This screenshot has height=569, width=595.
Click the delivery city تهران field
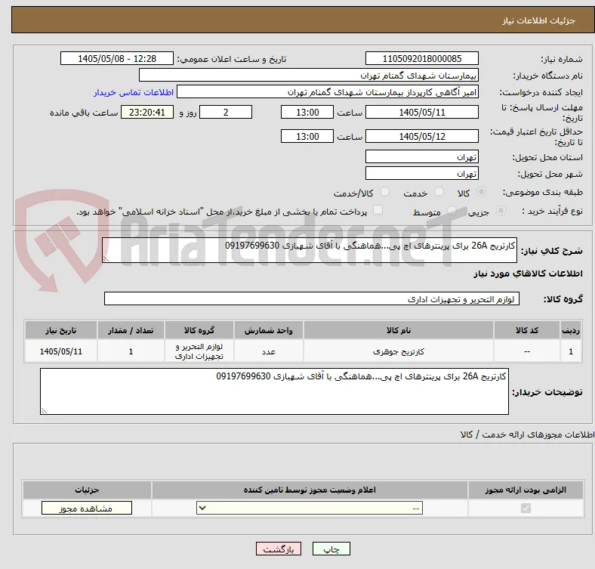[x=421, y=173]
